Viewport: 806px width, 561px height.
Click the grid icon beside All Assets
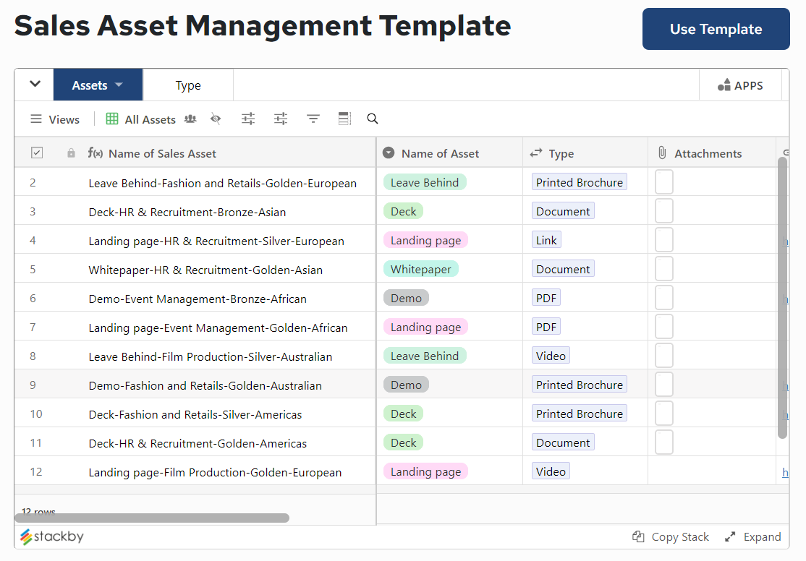click(x=111, y=119)
